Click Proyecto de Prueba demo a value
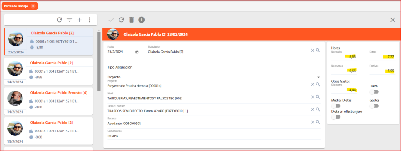401x151 pixels. (x=135, y=86)
